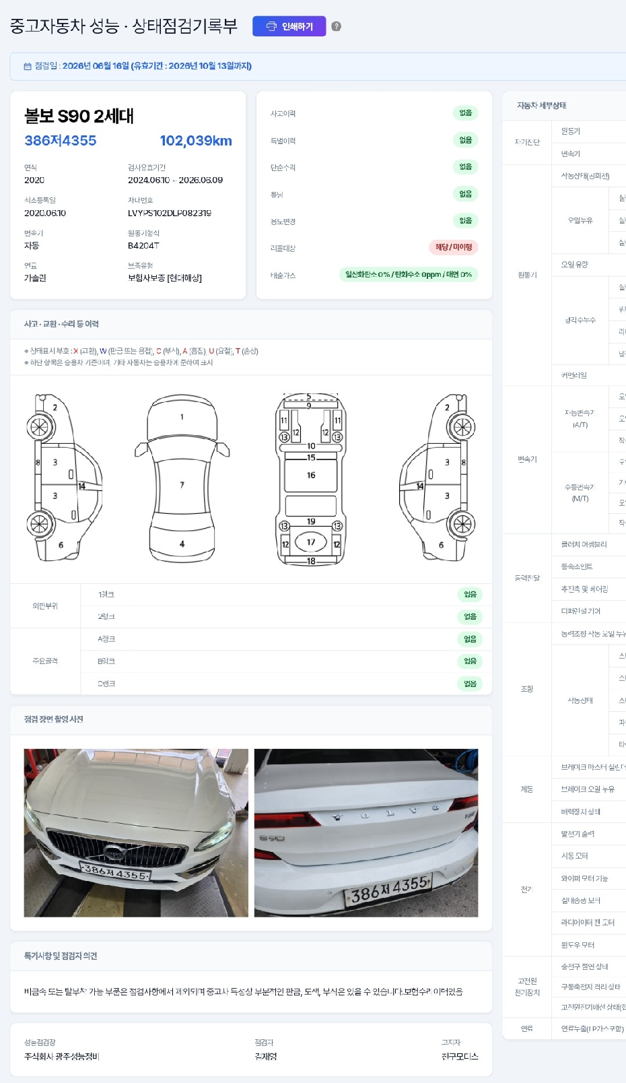Click the 해당/미이행 recall status badge
This screenshot has width=626, height=1083.
point(454,247)
